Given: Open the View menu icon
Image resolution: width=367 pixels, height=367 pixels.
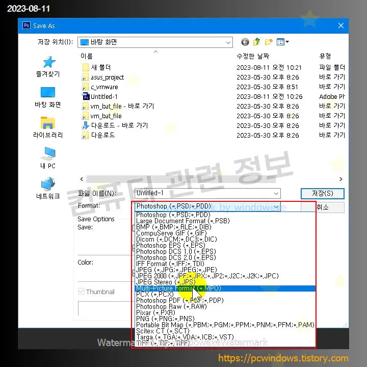Looking at the screenshot, I should [x=283, y=42].
